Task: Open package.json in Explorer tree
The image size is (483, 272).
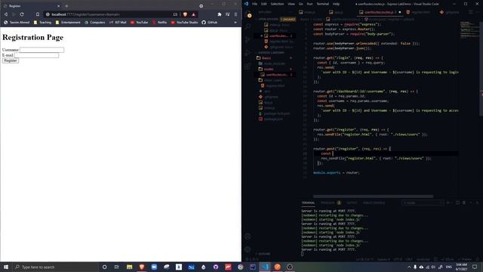Action: pyautogui.click(x=275, y=119)
